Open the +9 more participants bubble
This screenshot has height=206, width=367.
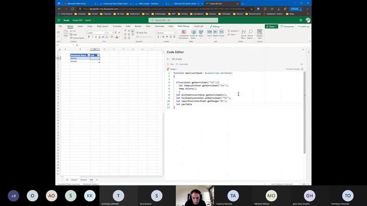click(13, 196)
